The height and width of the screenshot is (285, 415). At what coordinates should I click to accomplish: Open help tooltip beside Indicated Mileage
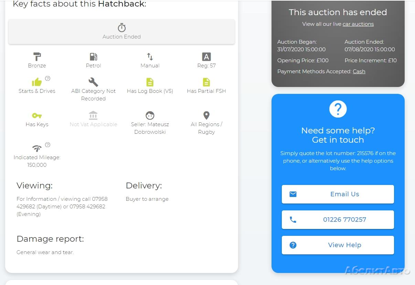[x=48, y=145]
